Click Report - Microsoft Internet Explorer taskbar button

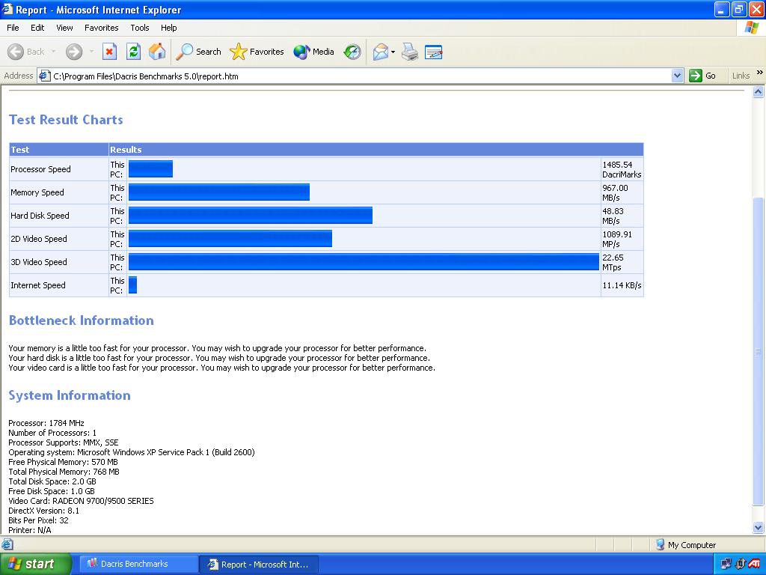coord(259,565)
